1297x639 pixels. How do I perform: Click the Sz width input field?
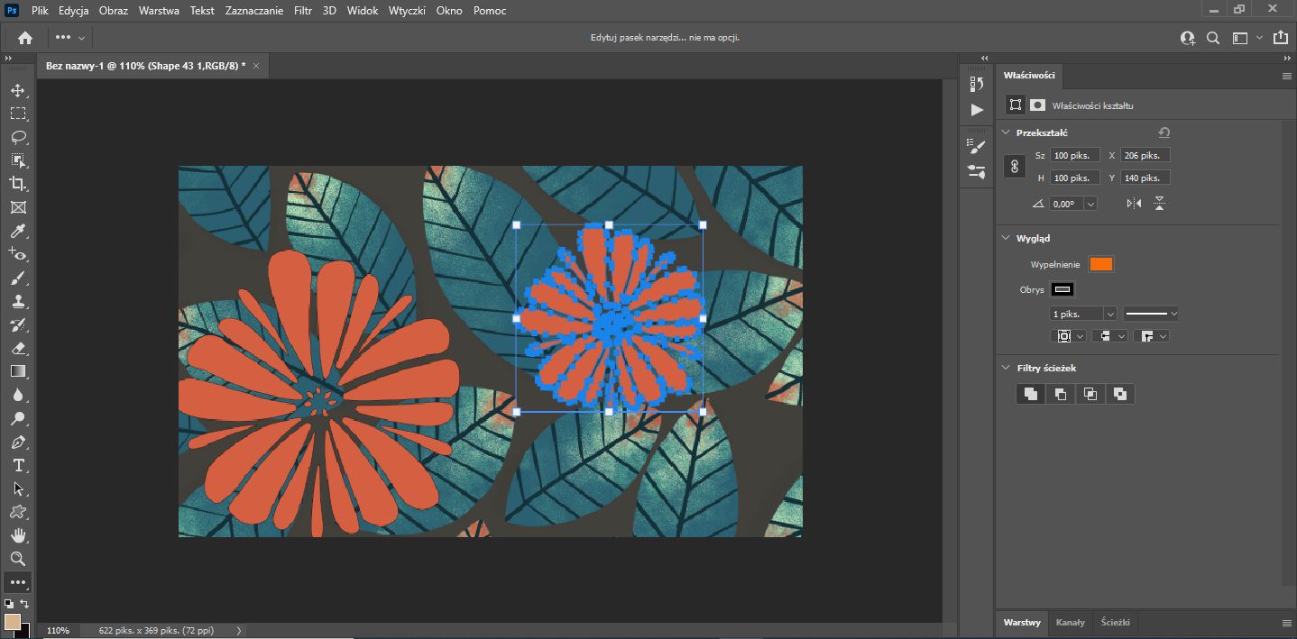tap(1075, 155)
